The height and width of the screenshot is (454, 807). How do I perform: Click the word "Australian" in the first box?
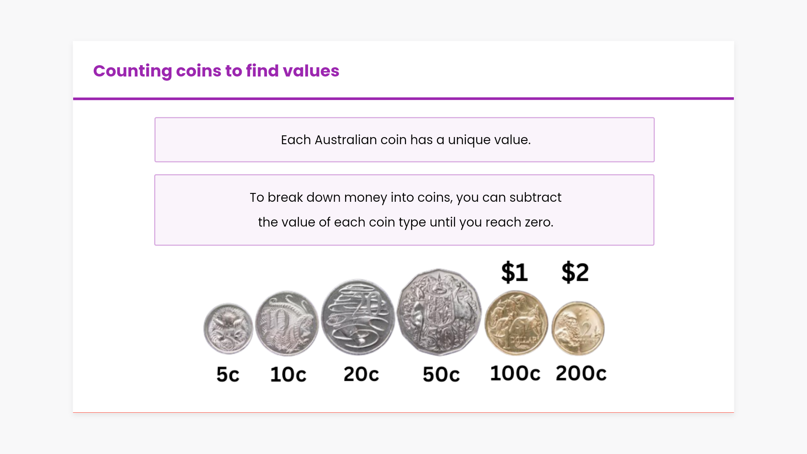coord(345,140)
